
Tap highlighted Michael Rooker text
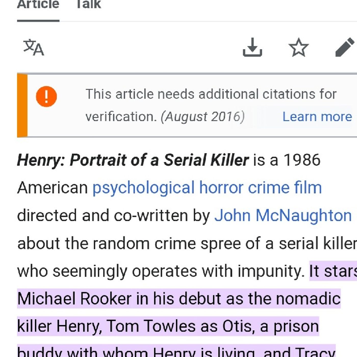[74, 299]
